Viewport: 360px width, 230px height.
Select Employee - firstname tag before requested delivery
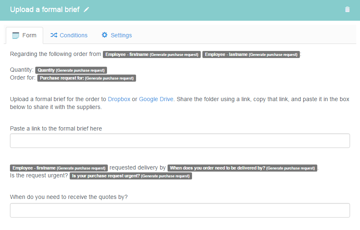[x=59, y=168]
